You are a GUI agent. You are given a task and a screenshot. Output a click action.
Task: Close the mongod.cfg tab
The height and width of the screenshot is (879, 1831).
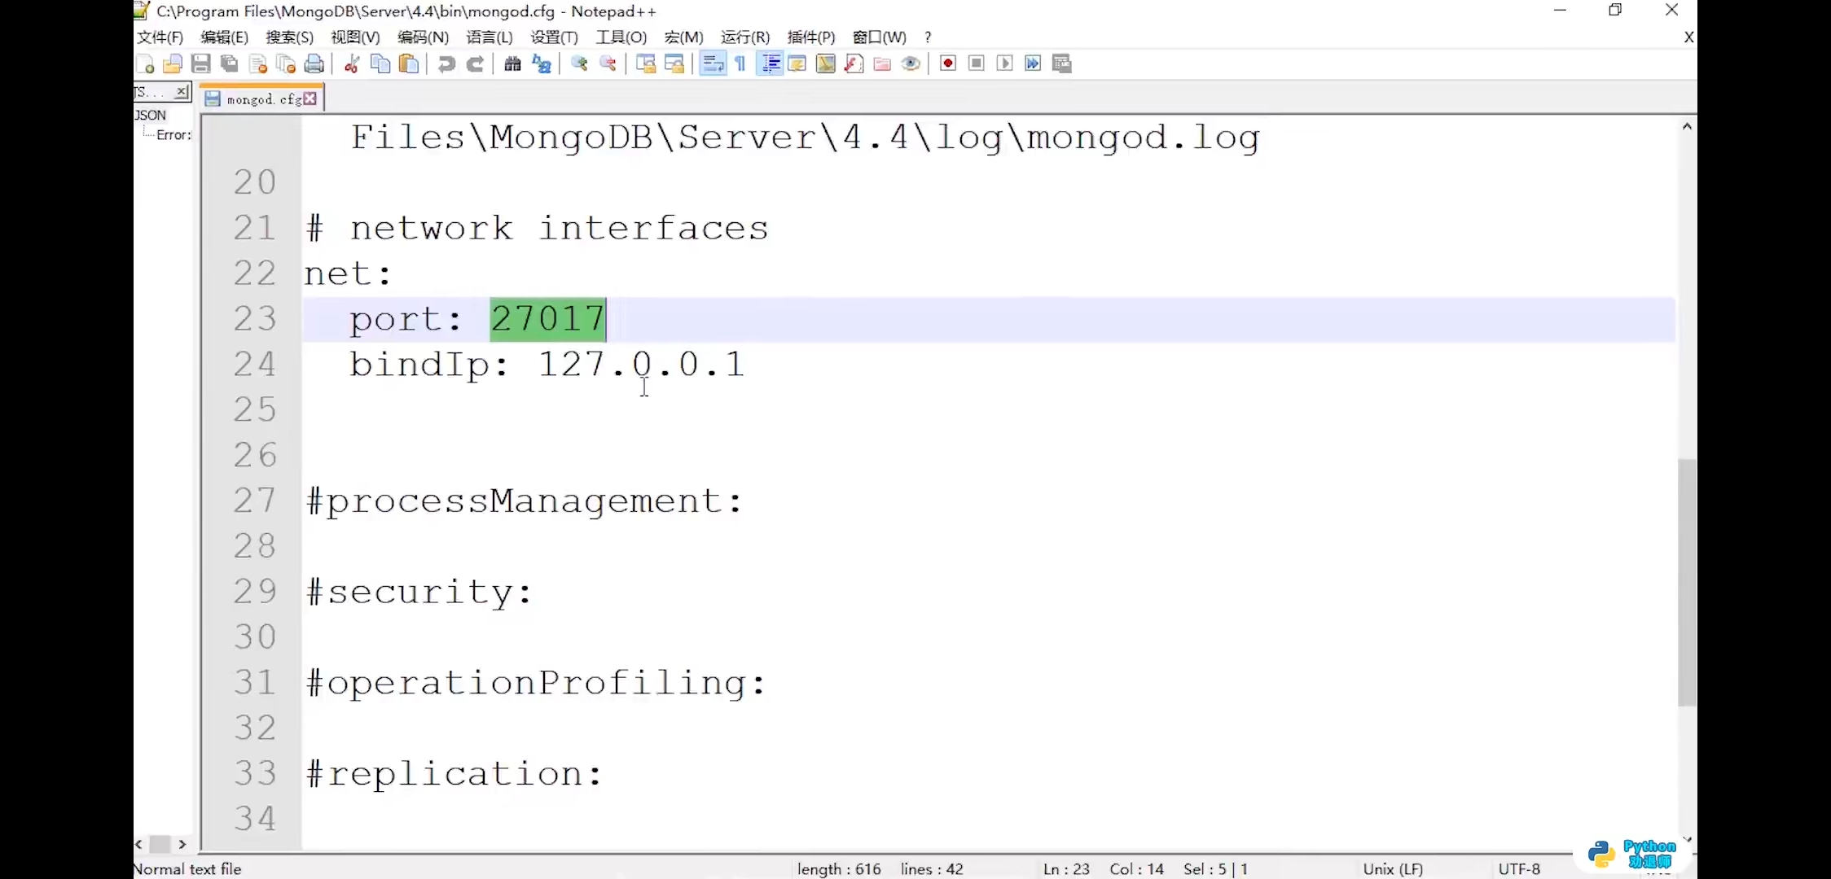point(310,98)
